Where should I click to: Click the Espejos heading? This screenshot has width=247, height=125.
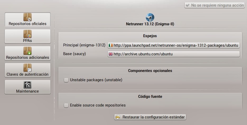pyautogui.click(x=150, y=36)
